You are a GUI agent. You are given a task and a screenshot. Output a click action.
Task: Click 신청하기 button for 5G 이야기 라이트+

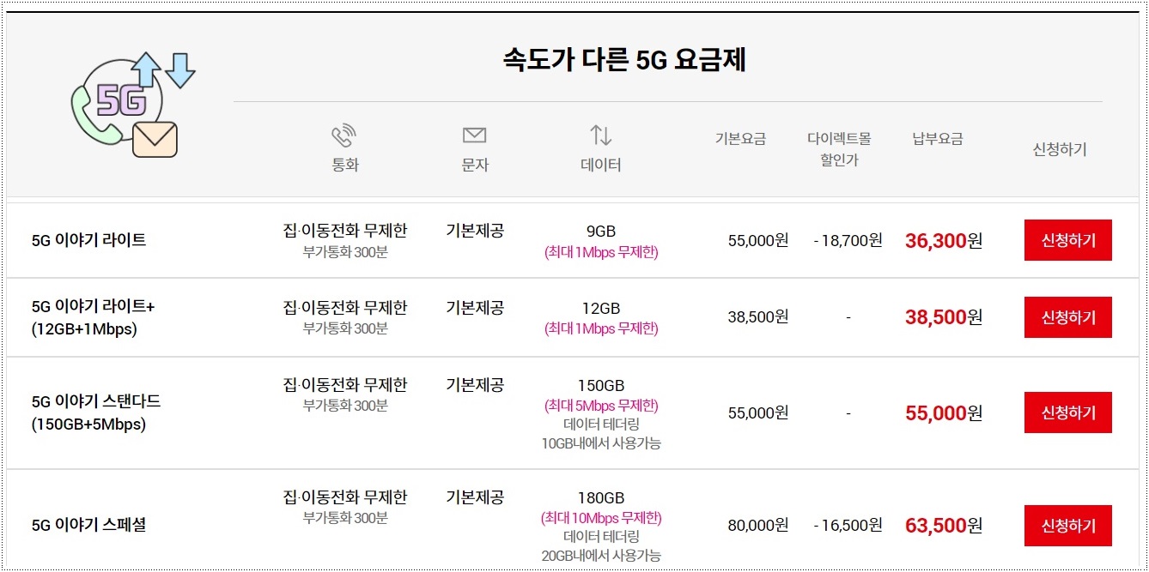click(x=1067, y=316)
